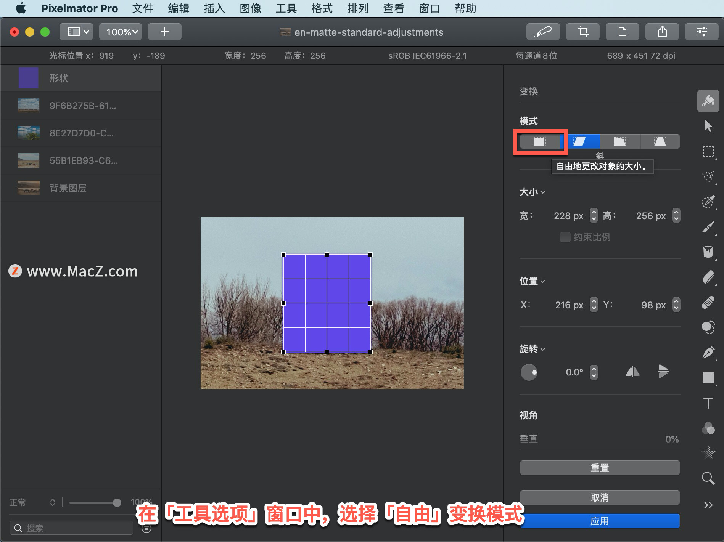The width and height of the screenshot is (724, 542).
Task: Select the Arrange arrow tool
Action: click(708, 126)
